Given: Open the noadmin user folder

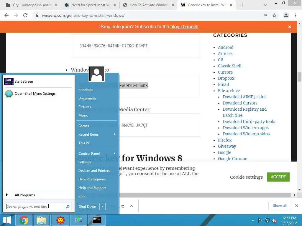Looking at the screenshot, I should 86,90.
